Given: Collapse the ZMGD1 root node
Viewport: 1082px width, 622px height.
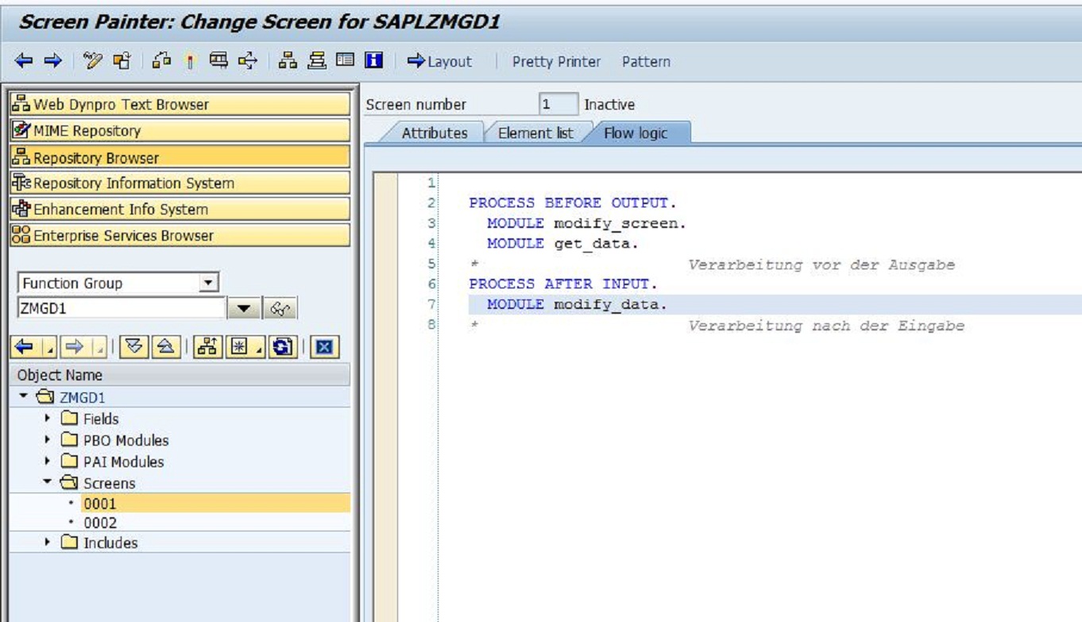Looking at the screenshot, I should [x=23, y=396].
